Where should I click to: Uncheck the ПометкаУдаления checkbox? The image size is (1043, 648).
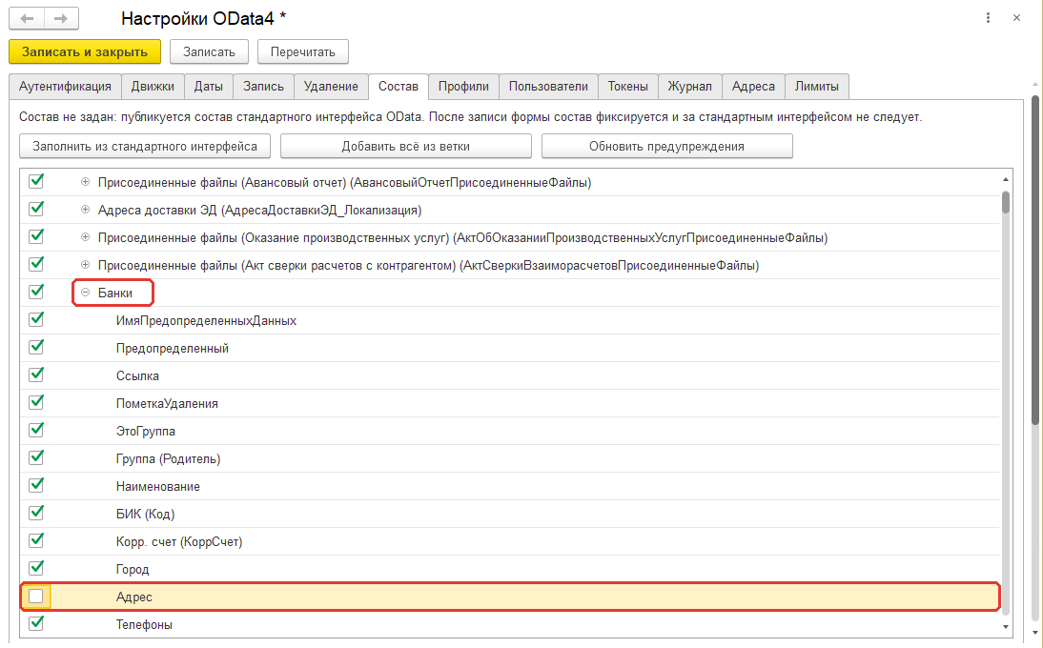click(36, 403)
